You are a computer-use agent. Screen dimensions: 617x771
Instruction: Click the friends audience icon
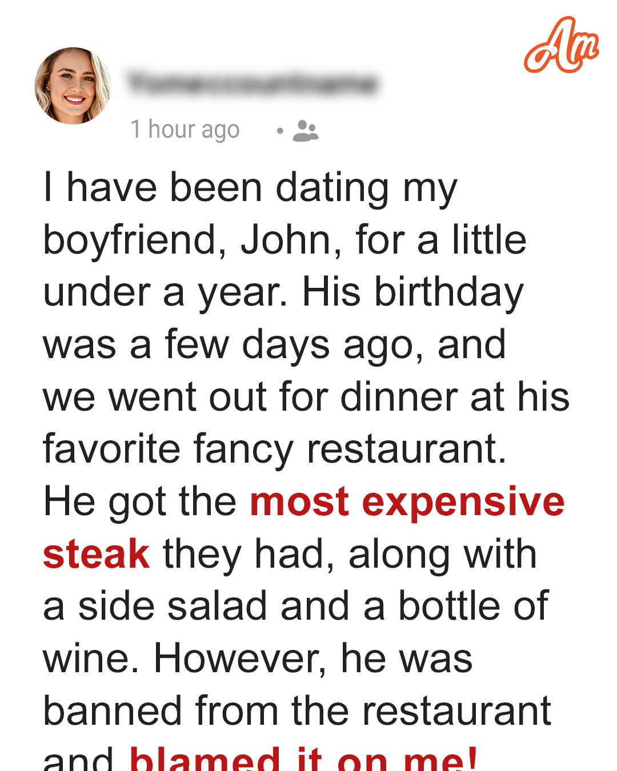[305, 131]
